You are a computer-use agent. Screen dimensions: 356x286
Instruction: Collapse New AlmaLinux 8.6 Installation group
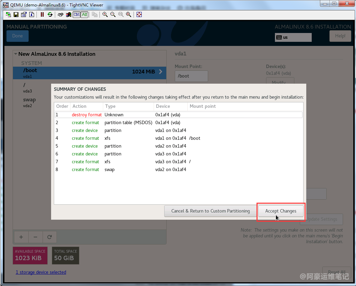pos(16,54)
